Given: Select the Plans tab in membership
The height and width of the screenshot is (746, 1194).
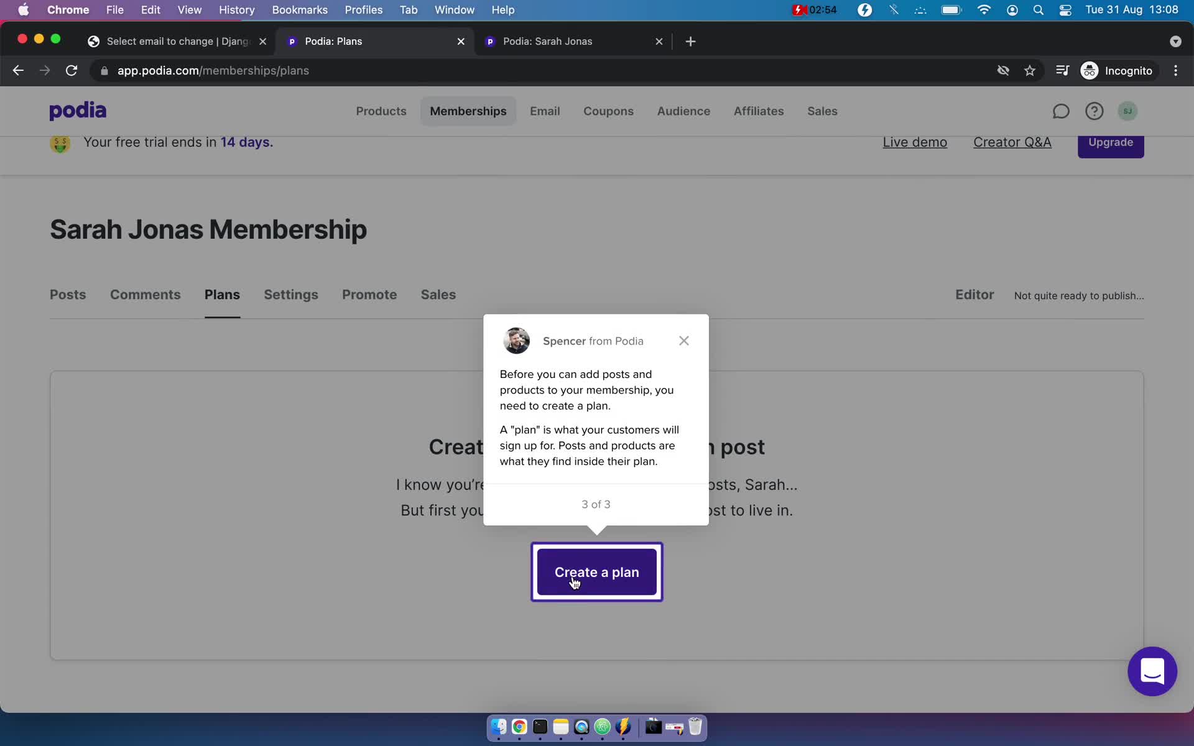Looking at the screenshot, I should [222, 295].
